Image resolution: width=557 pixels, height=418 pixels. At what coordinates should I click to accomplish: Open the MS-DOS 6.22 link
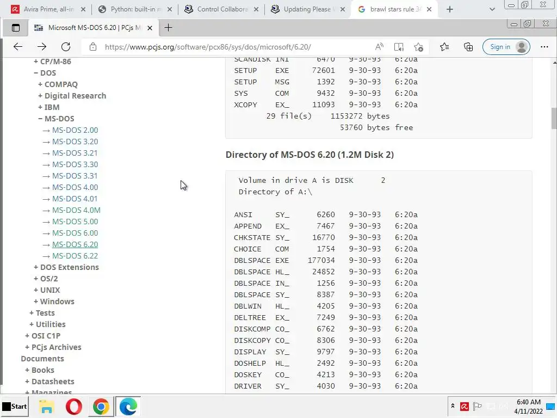(x=75, y=256)
